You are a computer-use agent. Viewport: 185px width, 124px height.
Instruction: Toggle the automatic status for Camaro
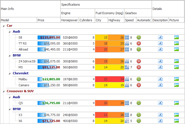point(139,85)
